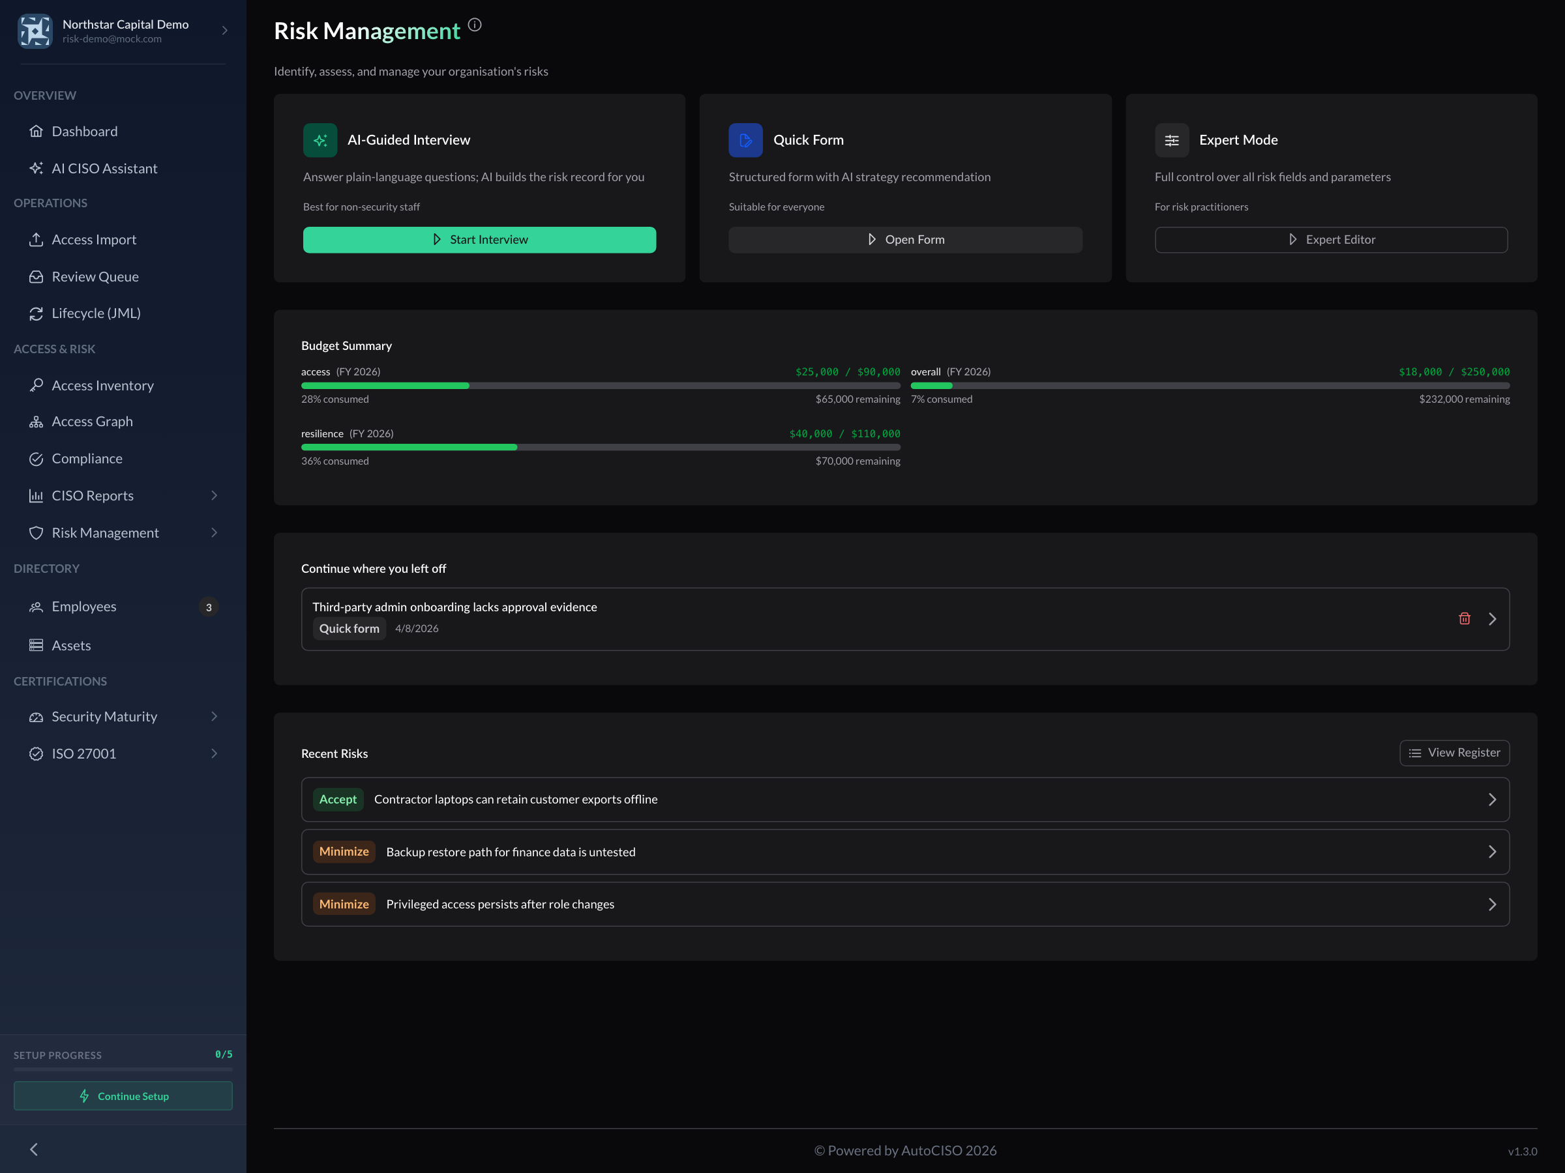Open chevron for Backup restore path risk
The width and height of the screenshot is (1565, 1173).
point(1492,852)
